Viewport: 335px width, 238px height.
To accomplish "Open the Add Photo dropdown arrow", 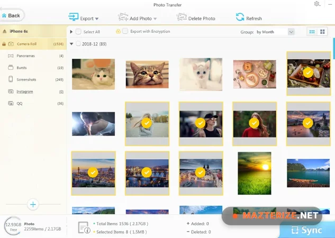I will [x=155, y=19].
